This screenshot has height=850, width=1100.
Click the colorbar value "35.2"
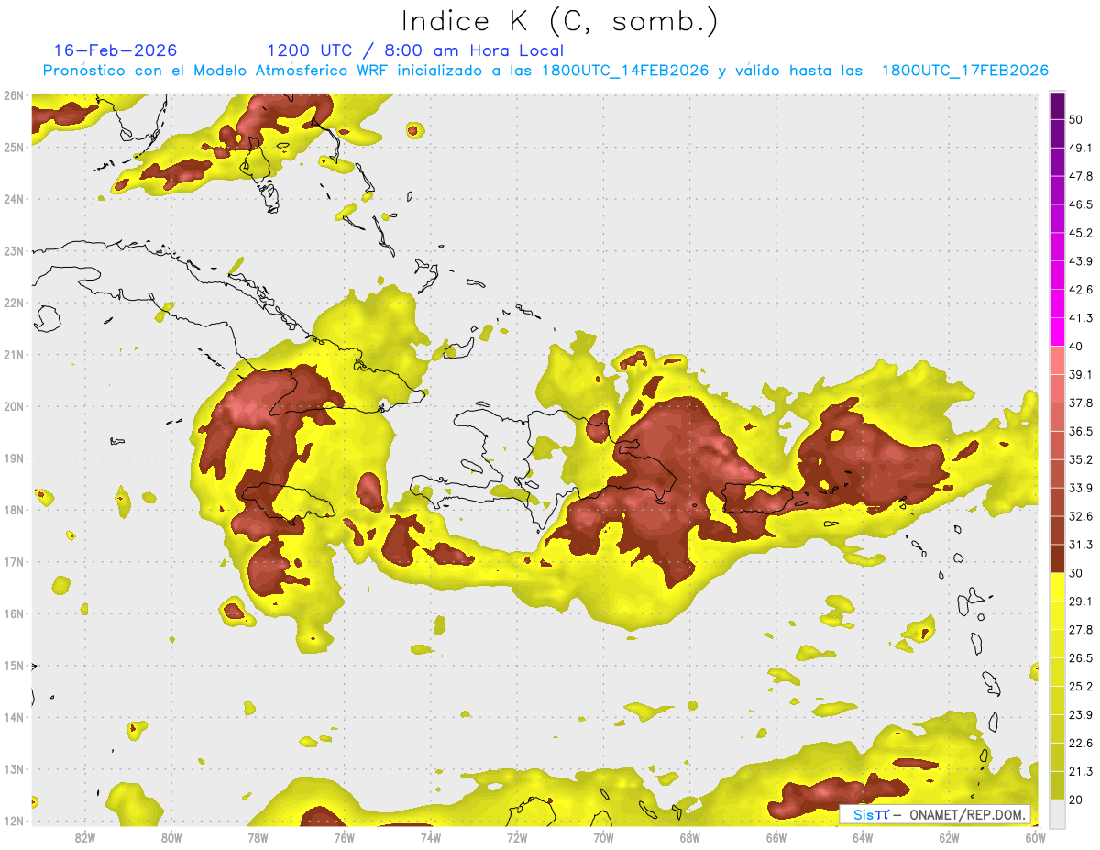1080,459
